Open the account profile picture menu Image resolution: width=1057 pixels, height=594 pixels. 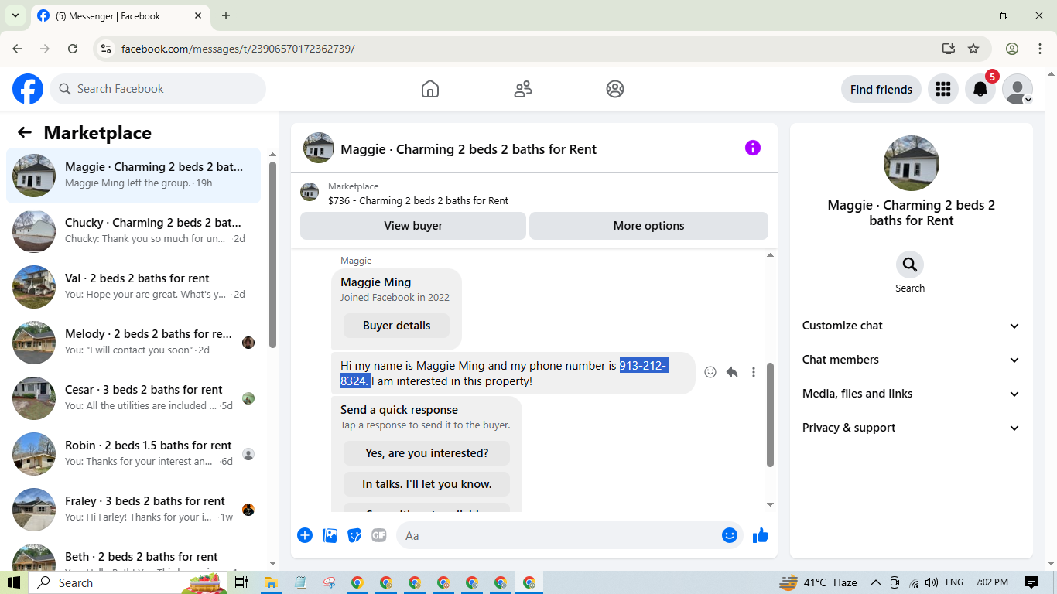[x=1018, y=89]
